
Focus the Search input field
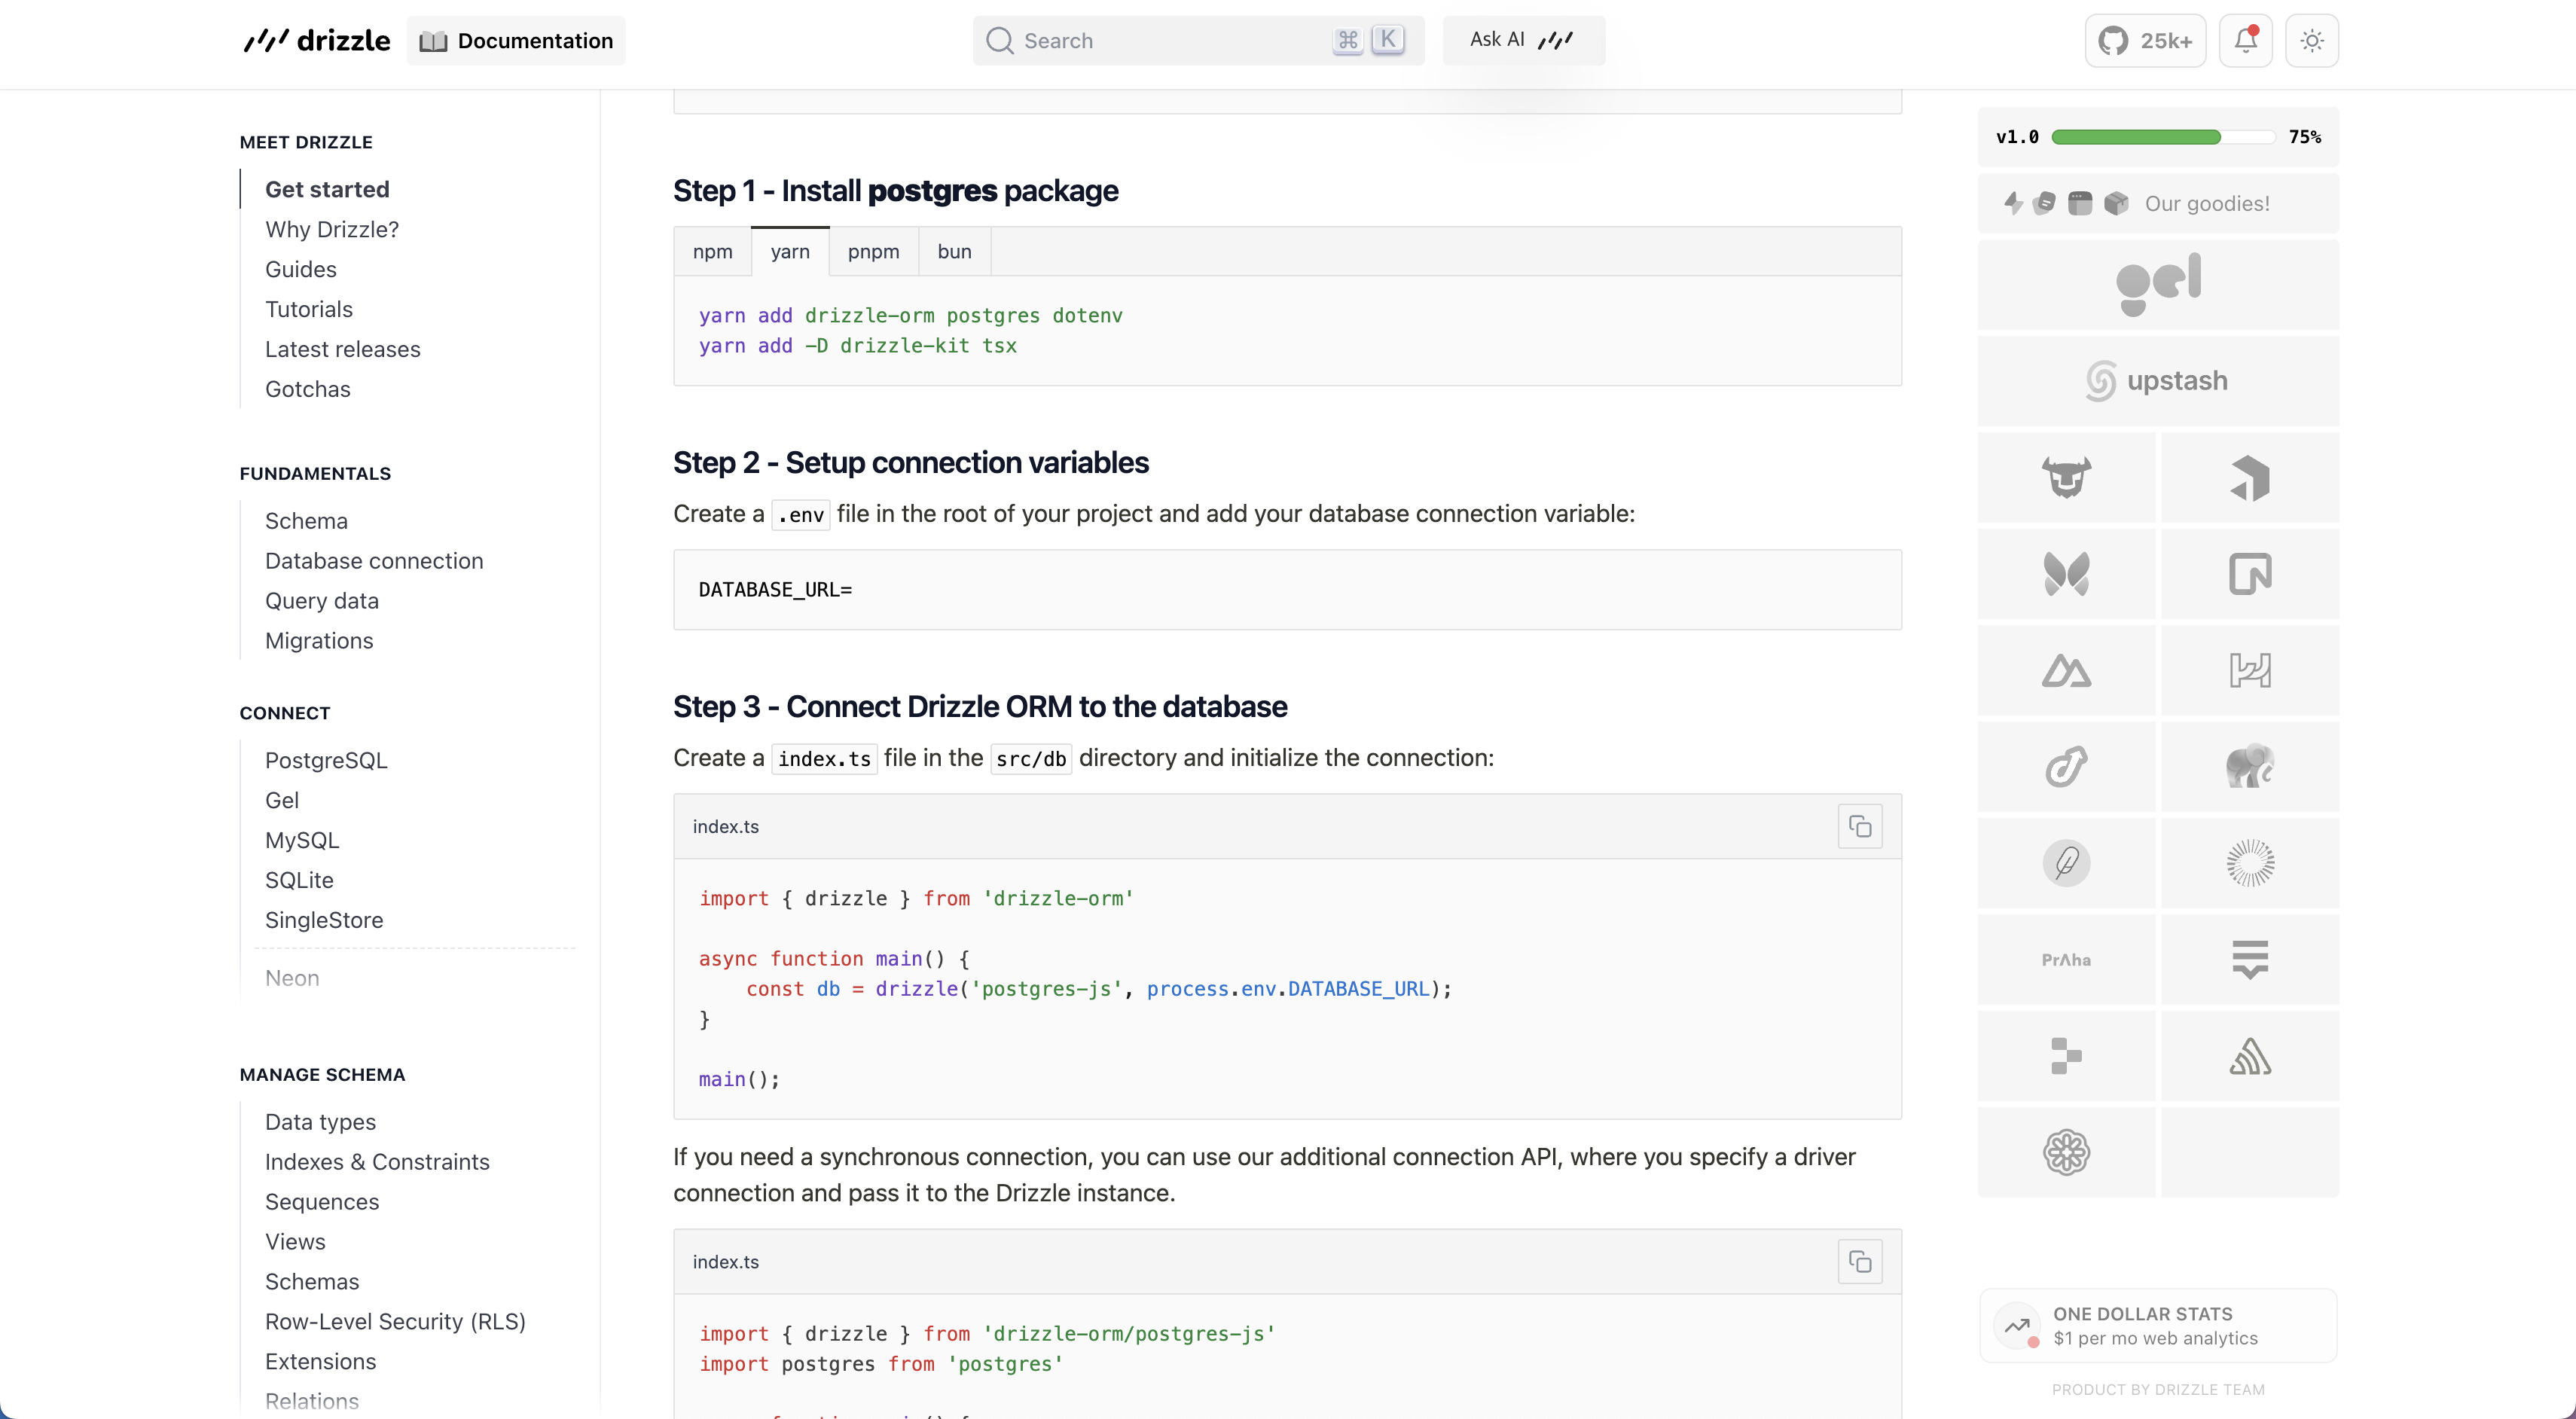pyautogui.click(x=1198, y=41)
